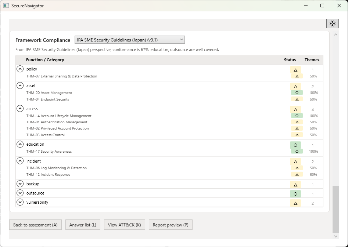Click the green circle status for outsource

tap(295, 193)
